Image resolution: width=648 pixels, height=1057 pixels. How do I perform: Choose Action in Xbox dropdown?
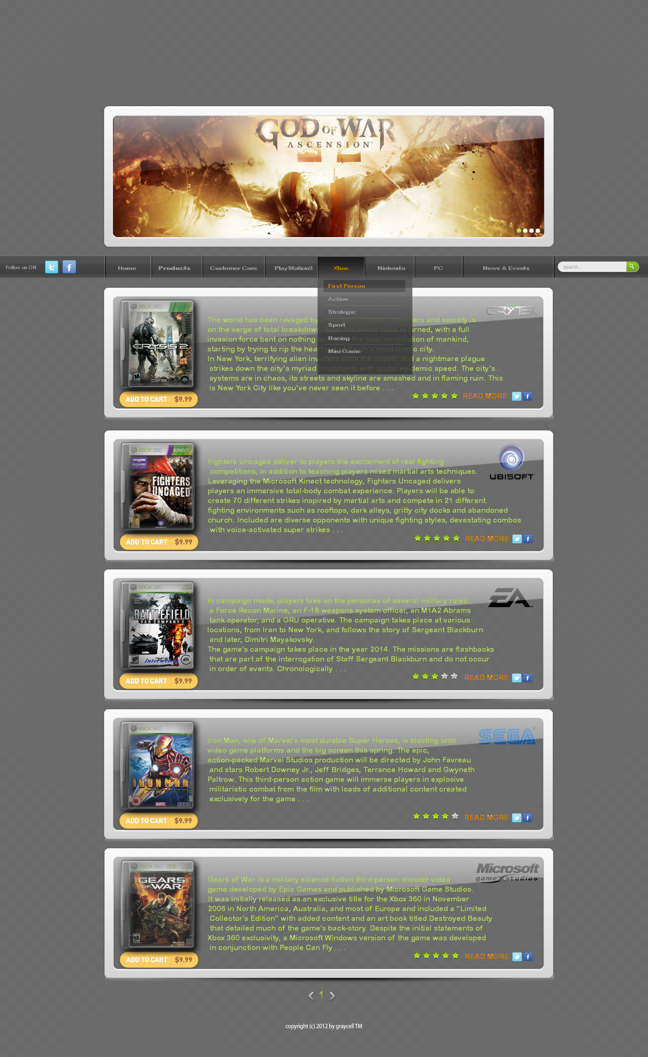[364, 299]
